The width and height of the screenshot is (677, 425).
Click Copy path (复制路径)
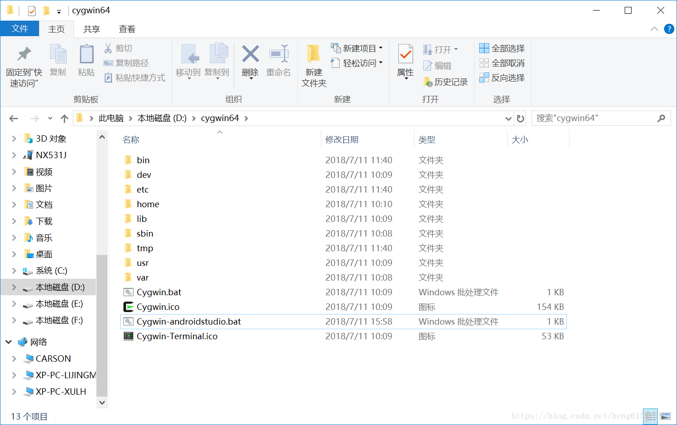[x=126, y=63]
